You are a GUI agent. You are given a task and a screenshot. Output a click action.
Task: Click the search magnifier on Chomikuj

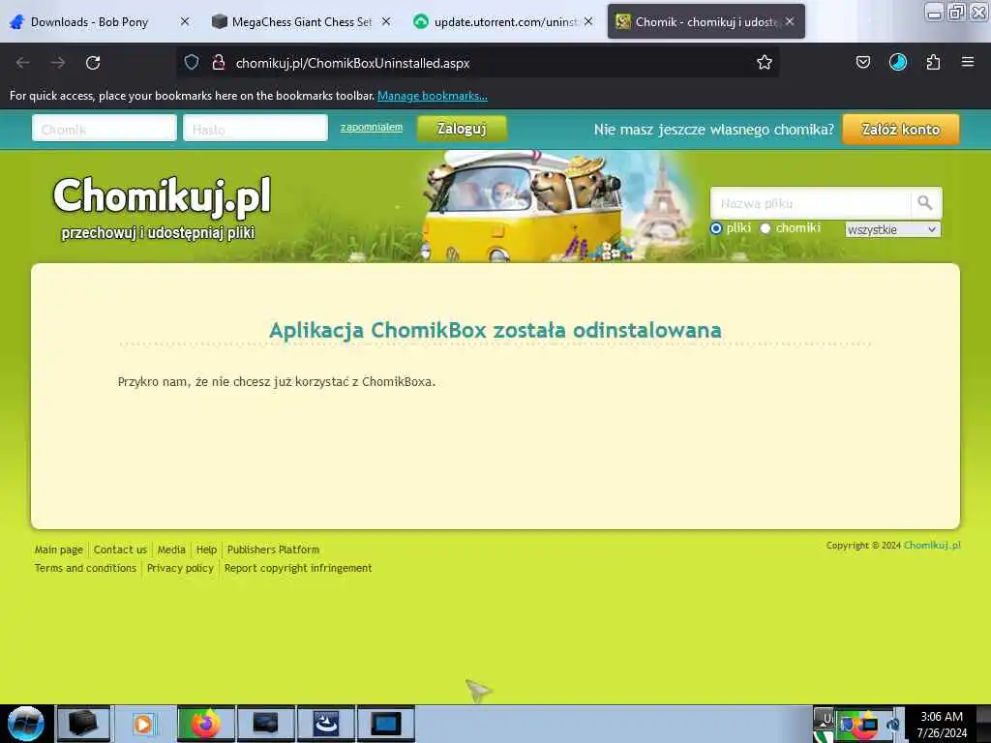(925, 203)
